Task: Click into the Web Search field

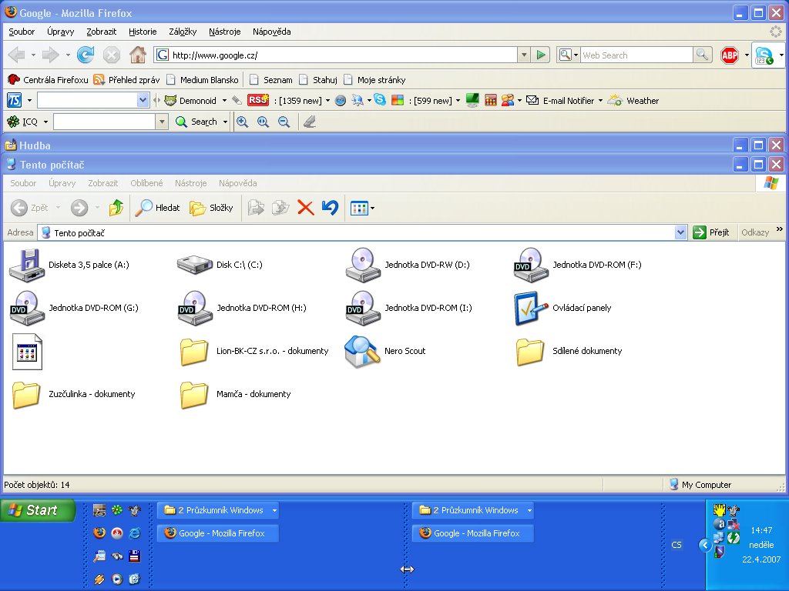Action: (x=636, y=55)
